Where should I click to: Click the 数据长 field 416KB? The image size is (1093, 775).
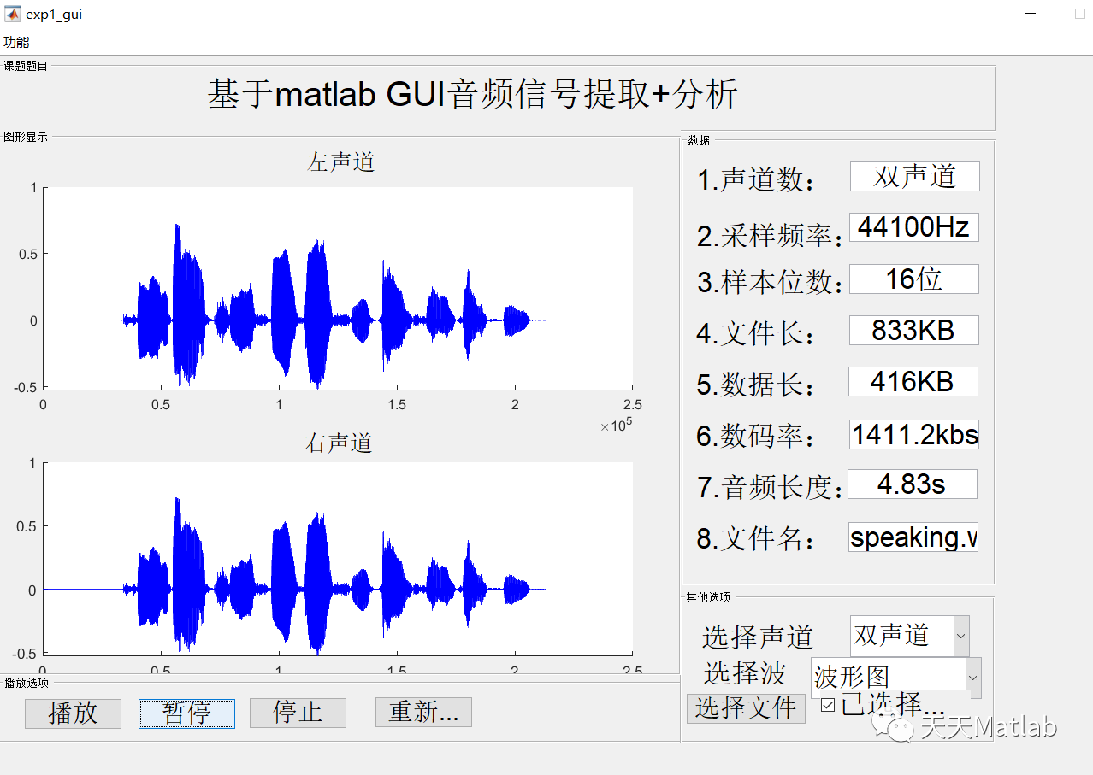click(913, 381)
